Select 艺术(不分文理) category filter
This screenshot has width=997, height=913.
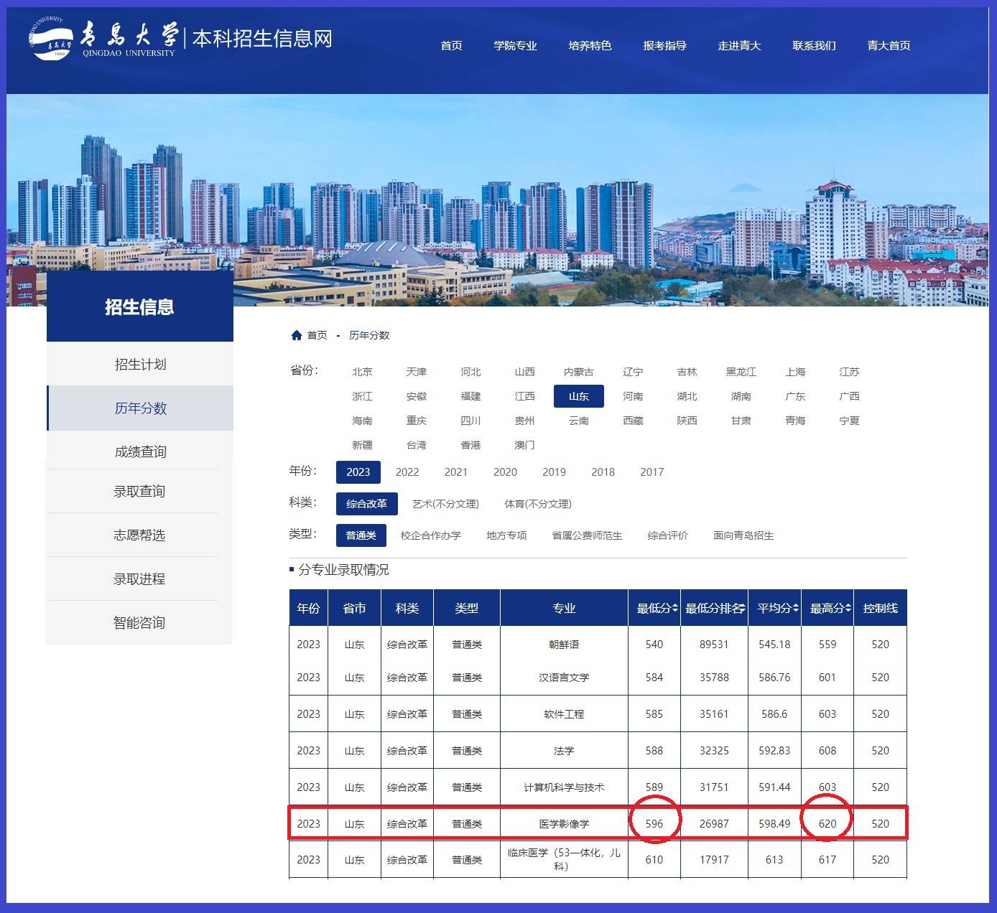click(x=445, y=504)
